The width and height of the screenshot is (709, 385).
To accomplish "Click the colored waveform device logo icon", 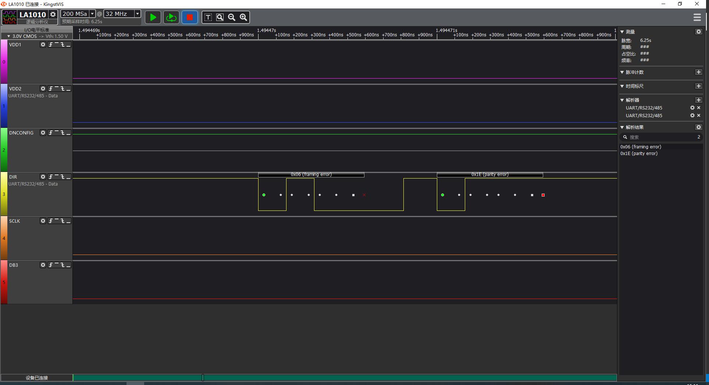I will (x=10, y=17).
